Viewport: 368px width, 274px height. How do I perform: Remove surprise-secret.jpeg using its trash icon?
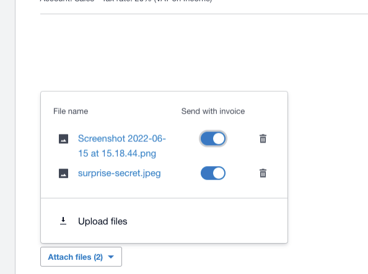point(263,174)
